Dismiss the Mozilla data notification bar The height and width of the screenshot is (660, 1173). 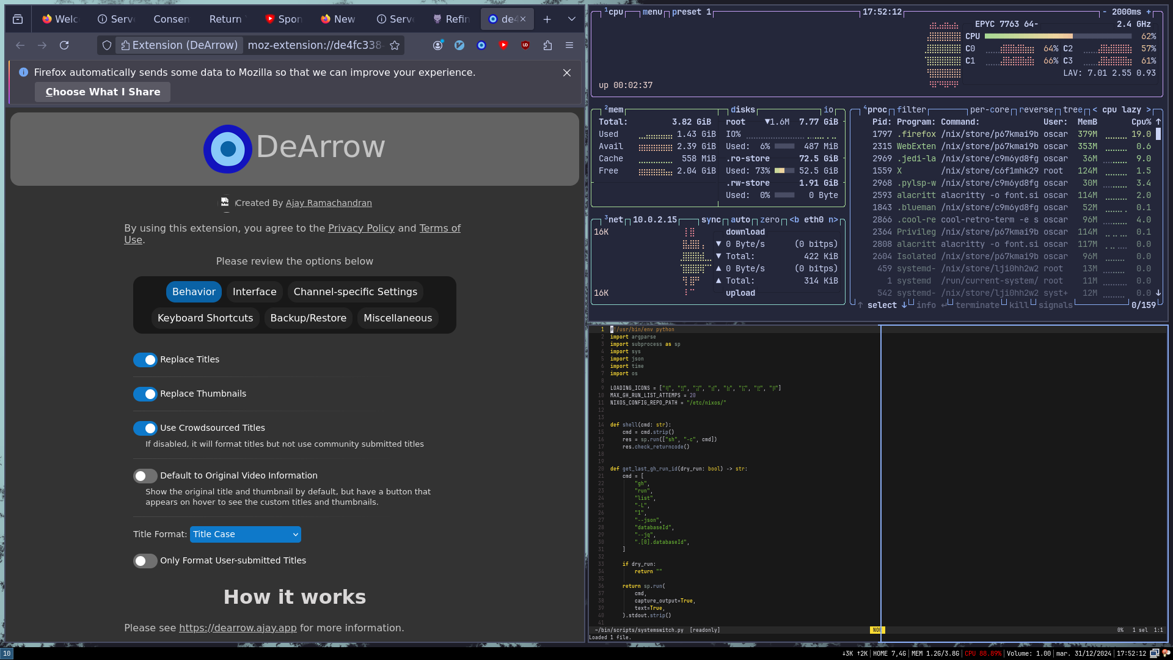pyautogui.click(x=567, y=73)
